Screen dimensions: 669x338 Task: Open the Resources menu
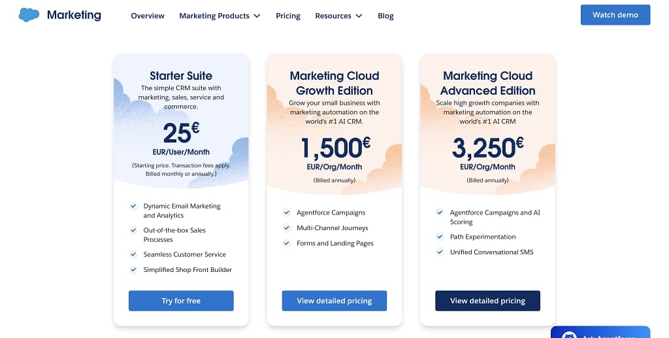click(339, 16)
